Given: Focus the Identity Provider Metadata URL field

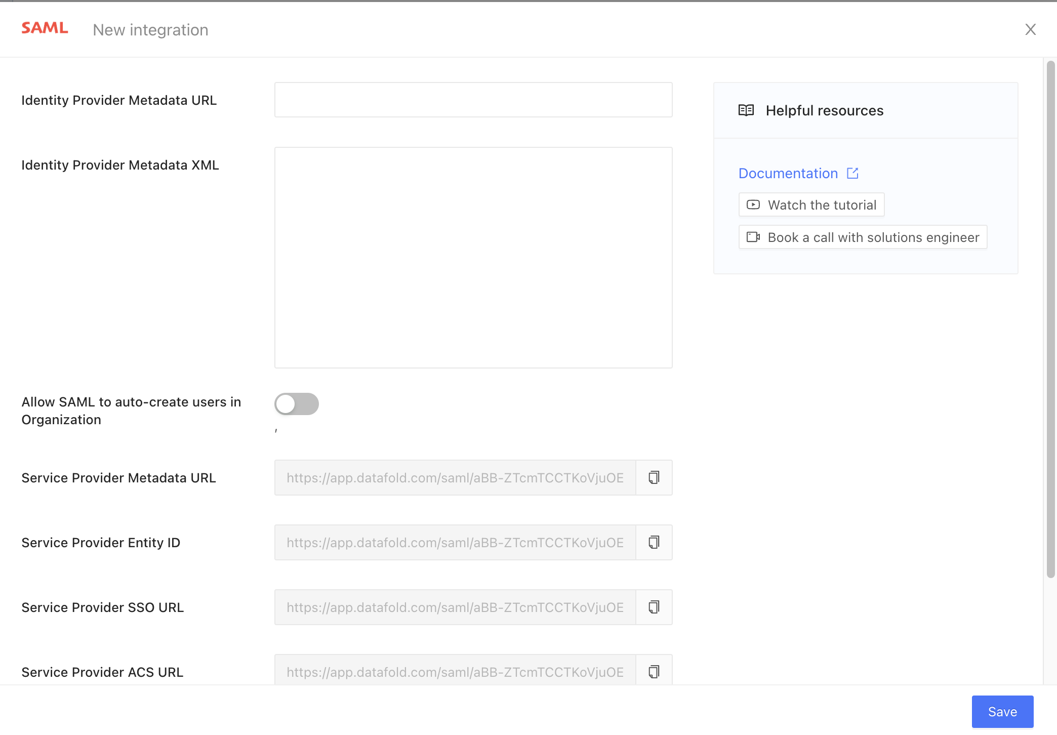Looking at the screenshot, I should pyautogui.click(x=473, y=100).
